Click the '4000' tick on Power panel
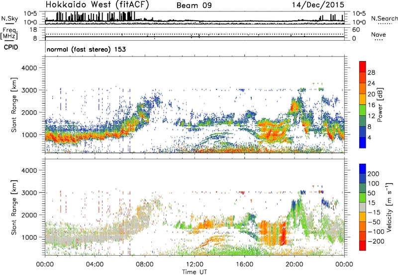The image size is (398, 275). (29, 68)
